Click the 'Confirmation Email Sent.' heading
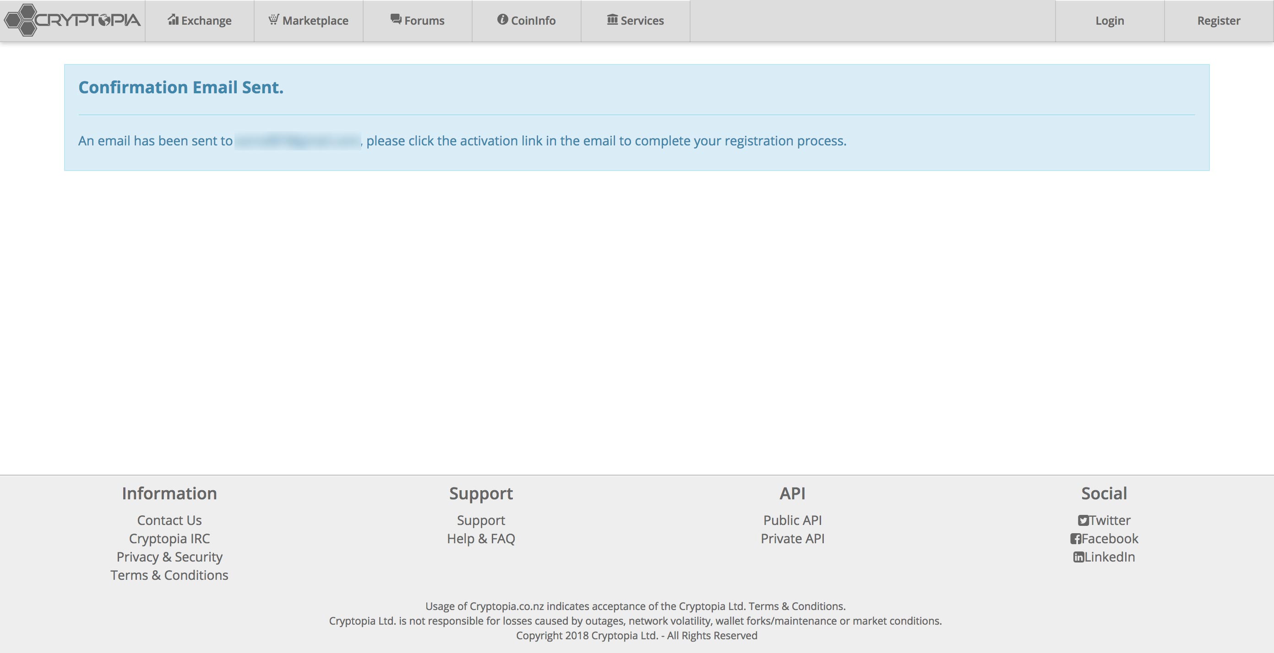1274x653 pixels. tap(181, 87)
